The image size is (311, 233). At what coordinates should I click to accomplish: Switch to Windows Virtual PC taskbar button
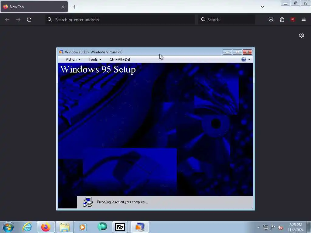[x=140, y=227]
